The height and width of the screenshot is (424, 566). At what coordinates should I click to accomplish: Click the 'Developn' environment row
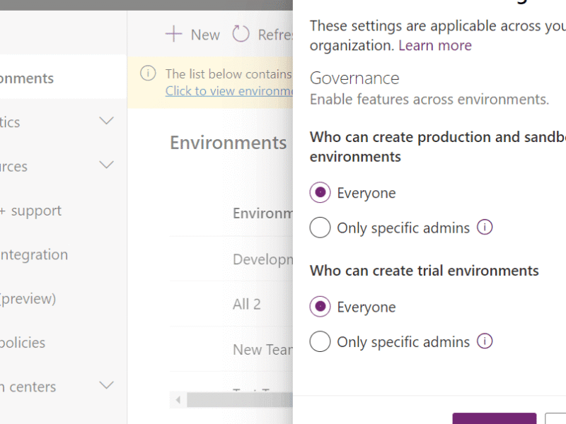[x=231, y=259]
